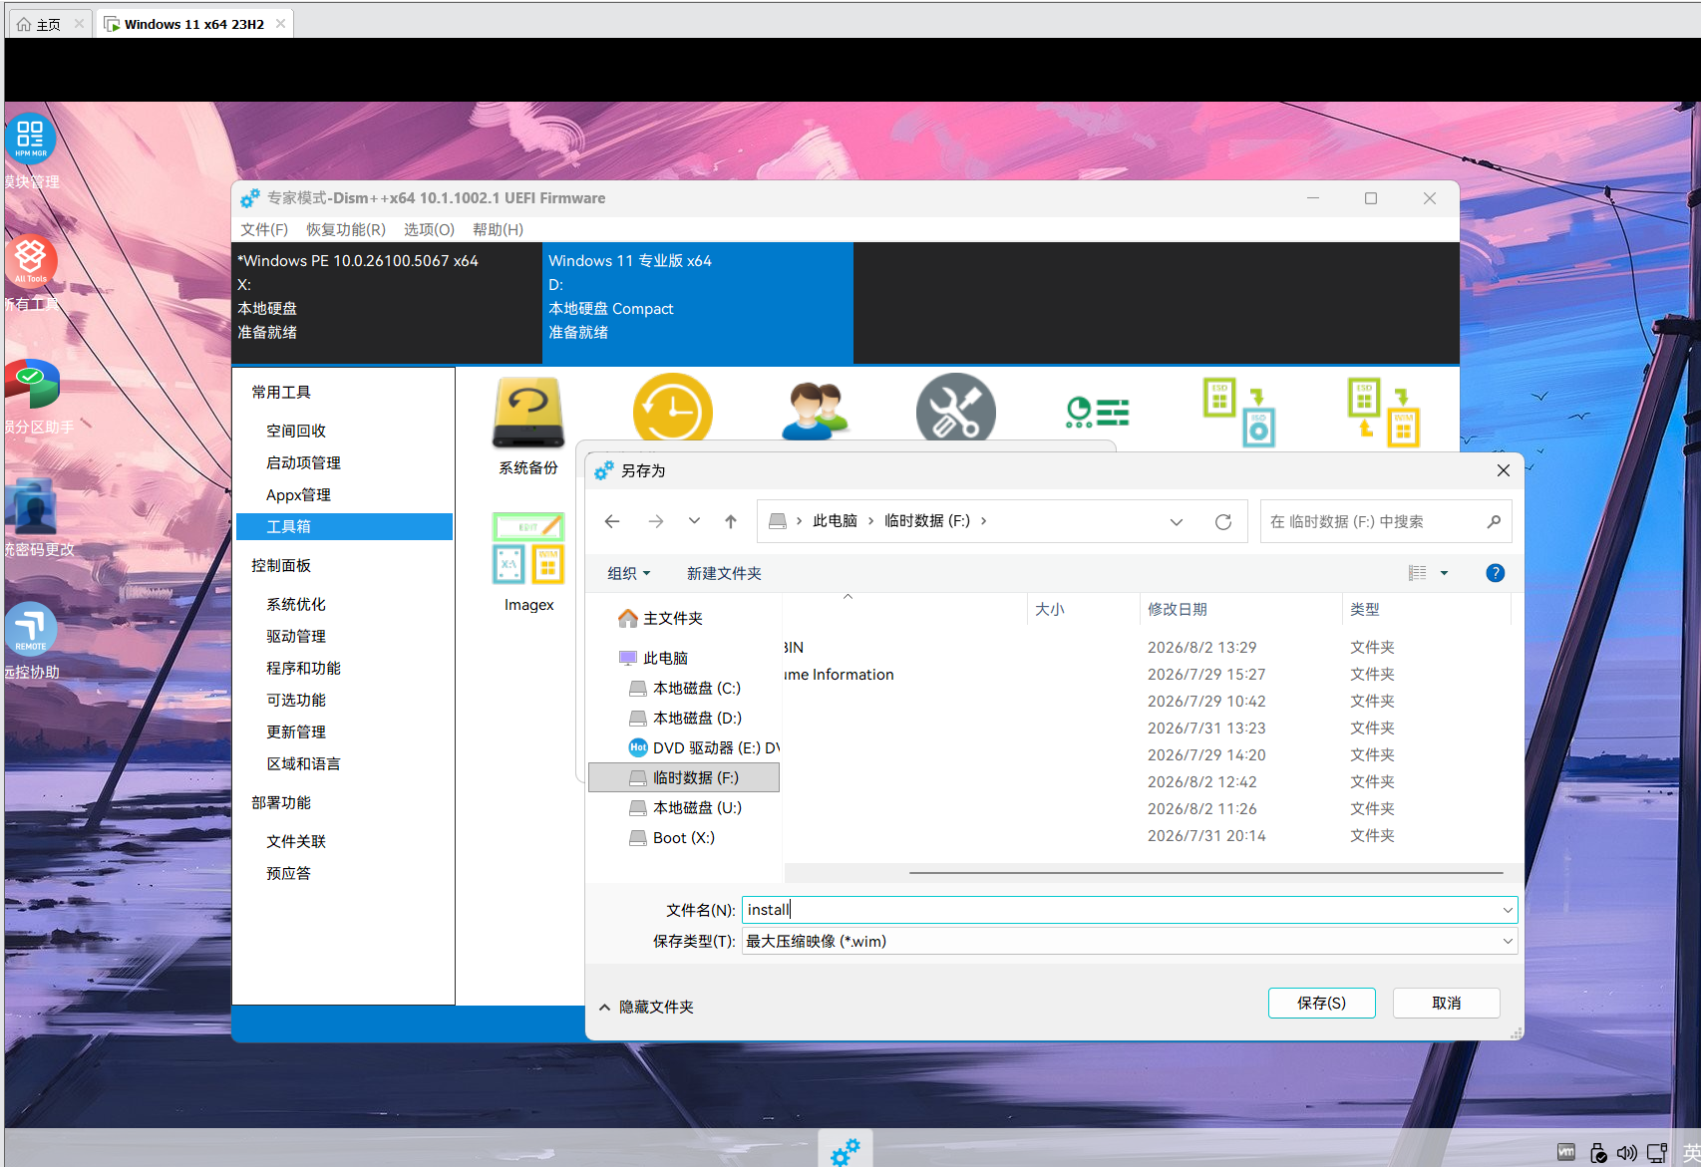This screenshot has width=1701, height=1167.
Task: Expand the address bar history dropdown
Action: (x=1177, y=521)
